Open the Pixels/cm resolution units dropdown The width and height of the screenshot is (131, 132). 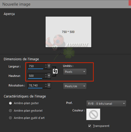point(75,86)
